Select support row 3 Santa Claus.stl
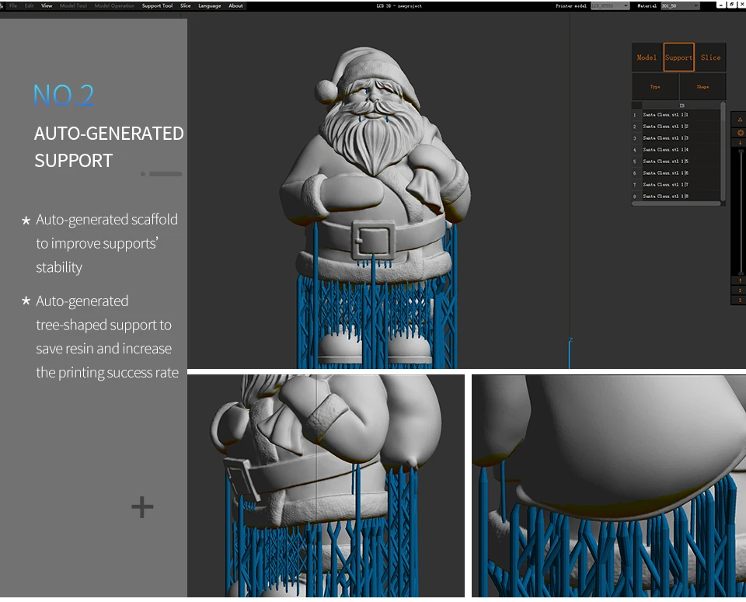This screenshot has width=746, height=602. click(x=675, y=138)
